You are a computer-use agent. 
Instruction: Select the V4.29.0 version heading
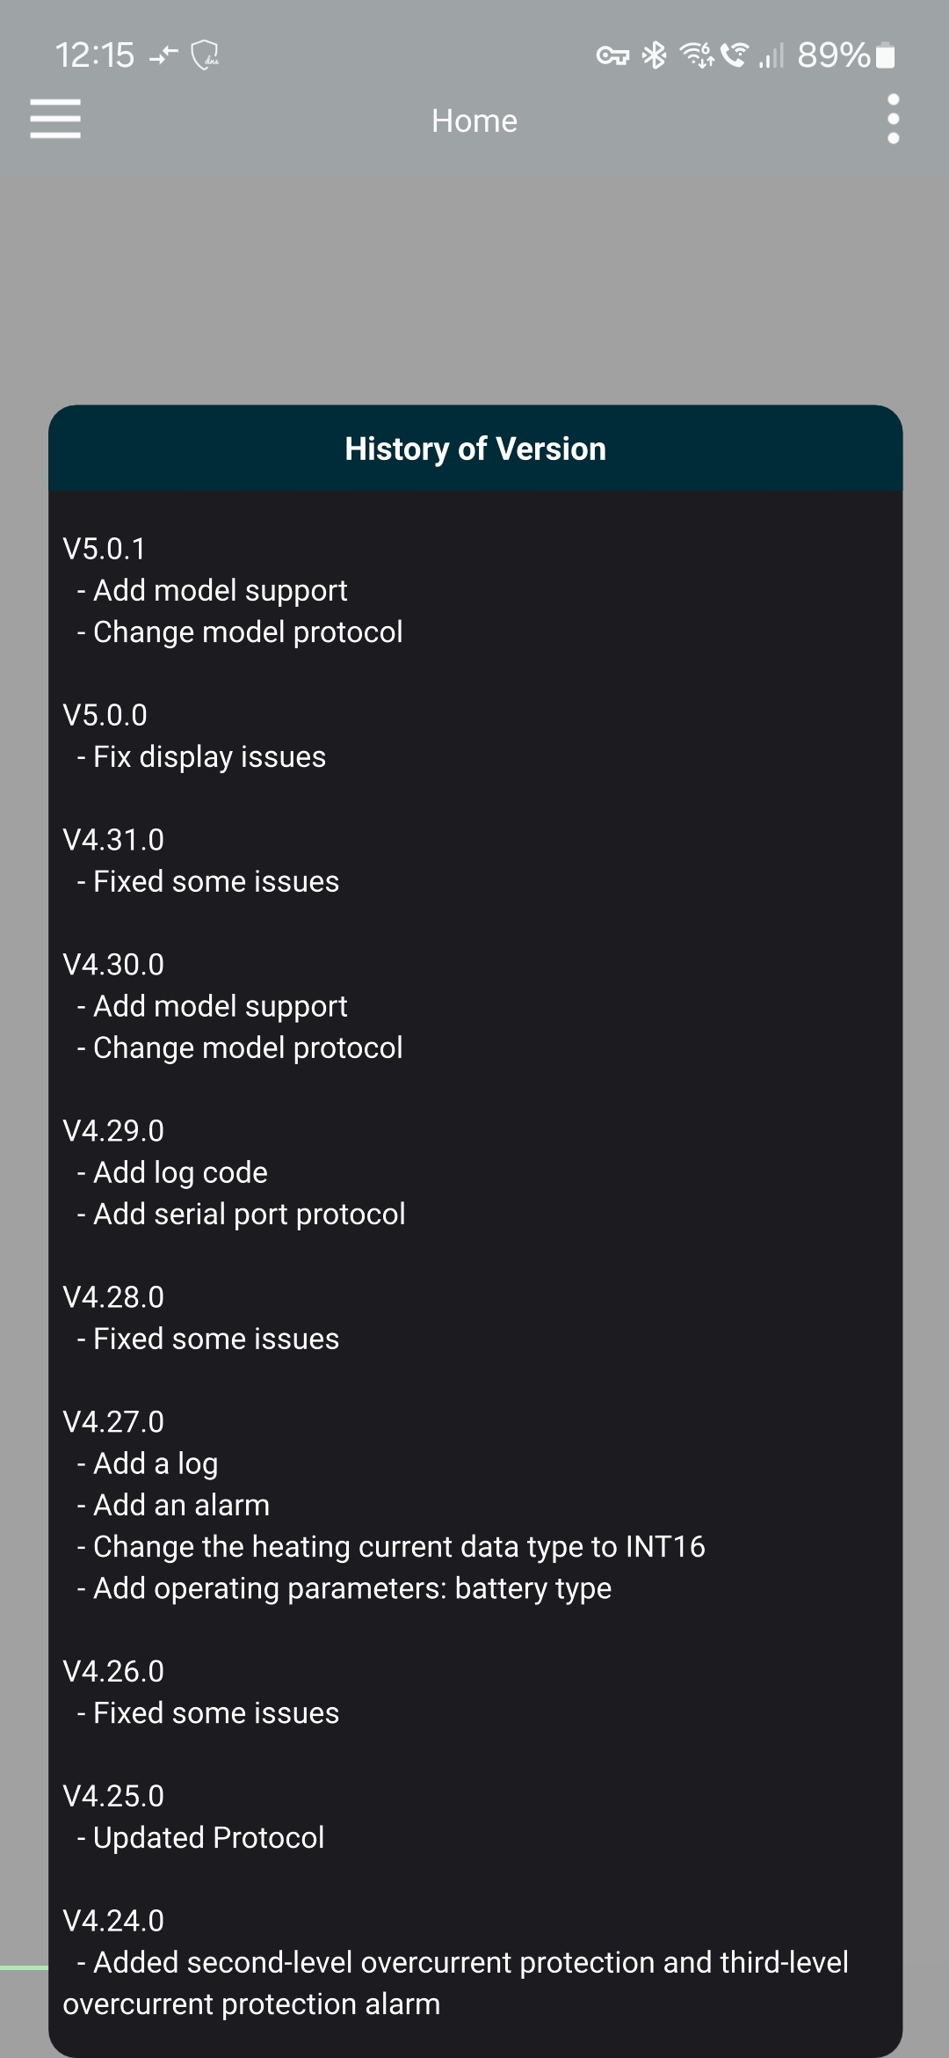pos(113,1131)
